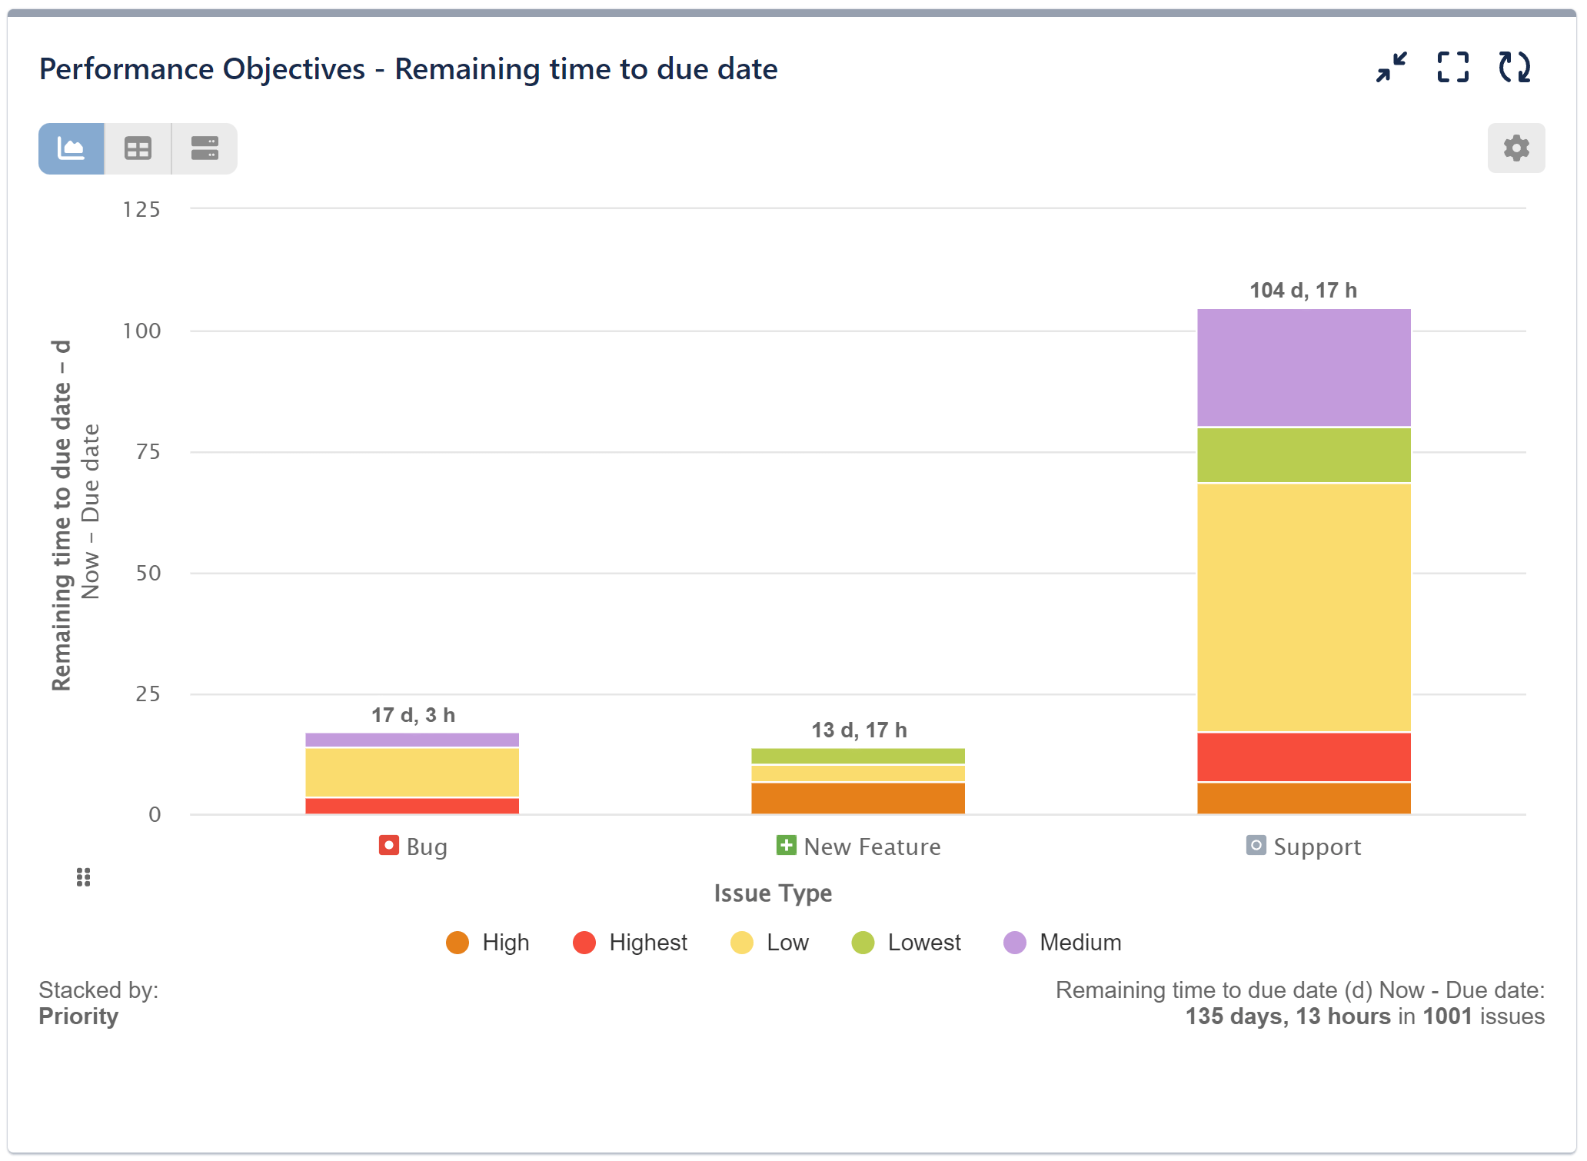Expand the chart to fullscreen
Viewport: 1587px width, 1161px height.
(1452, 68)
